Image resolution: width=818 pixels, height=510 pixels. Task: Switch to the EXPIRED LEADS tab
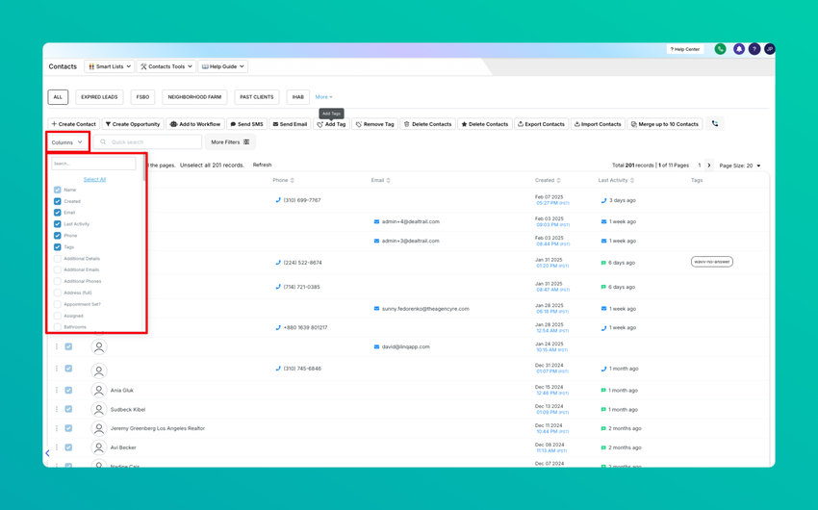[99, 97]
